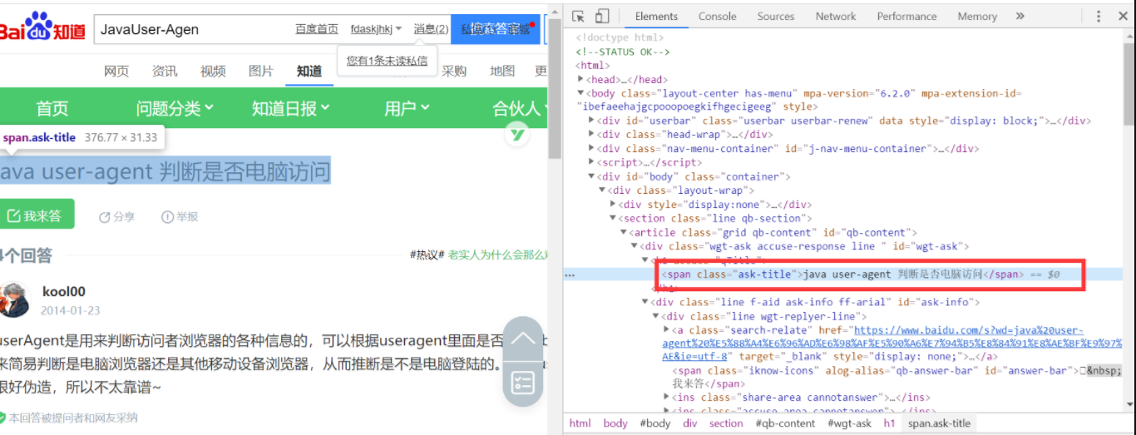Image resolution: width=1136 pixels, height=435 pixels.
Task: Click the share icon 分享
Action: (x=116, y=216)
